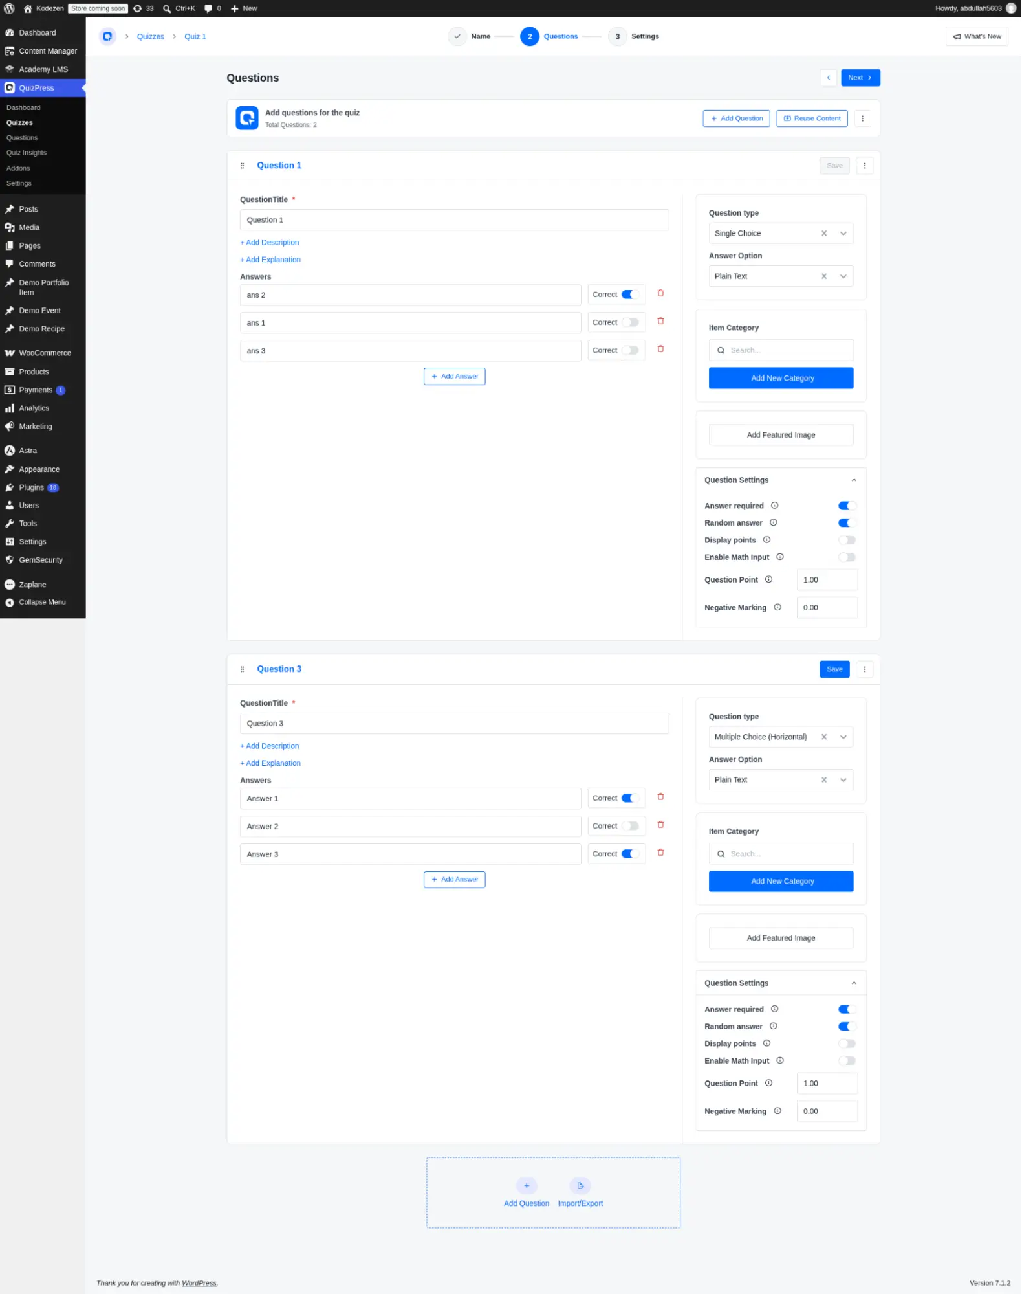1022x1294 pixels.
Task: Delete the 'ans 2' answer
Action: coord(660,293)
